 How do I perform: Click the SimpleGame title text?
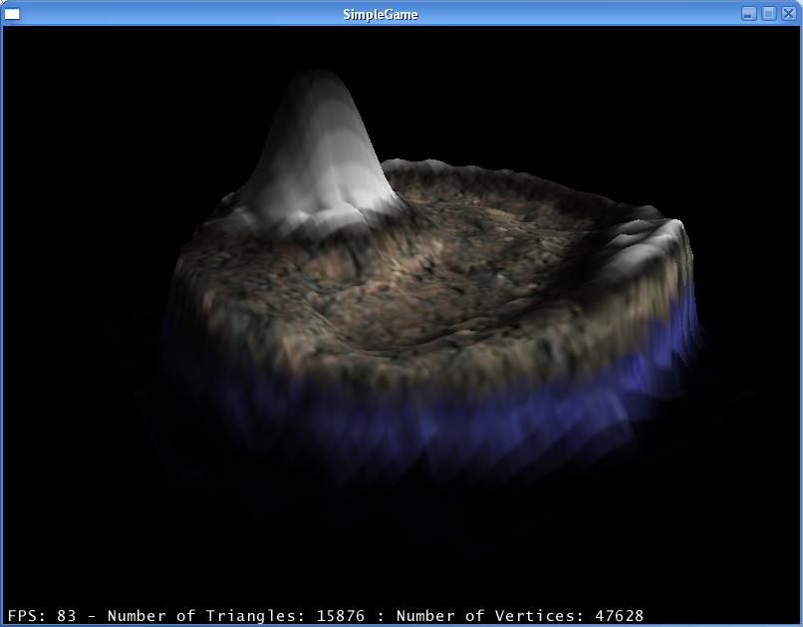point(381,14)
